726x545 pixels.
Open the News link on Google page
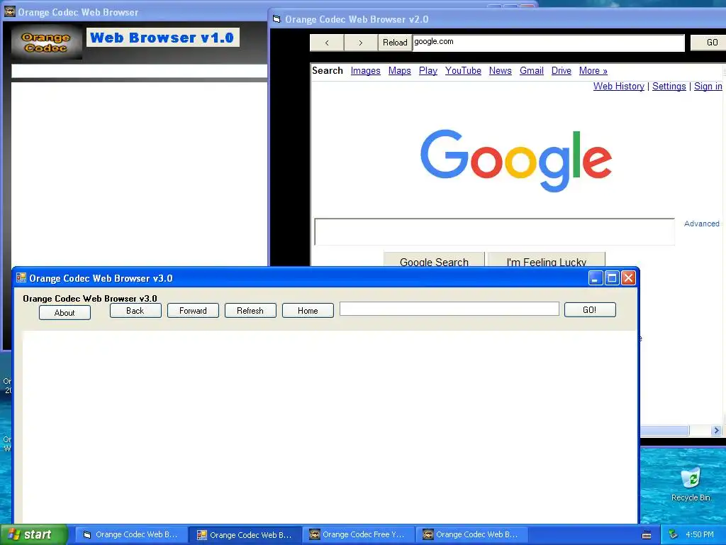click(500, 70)
